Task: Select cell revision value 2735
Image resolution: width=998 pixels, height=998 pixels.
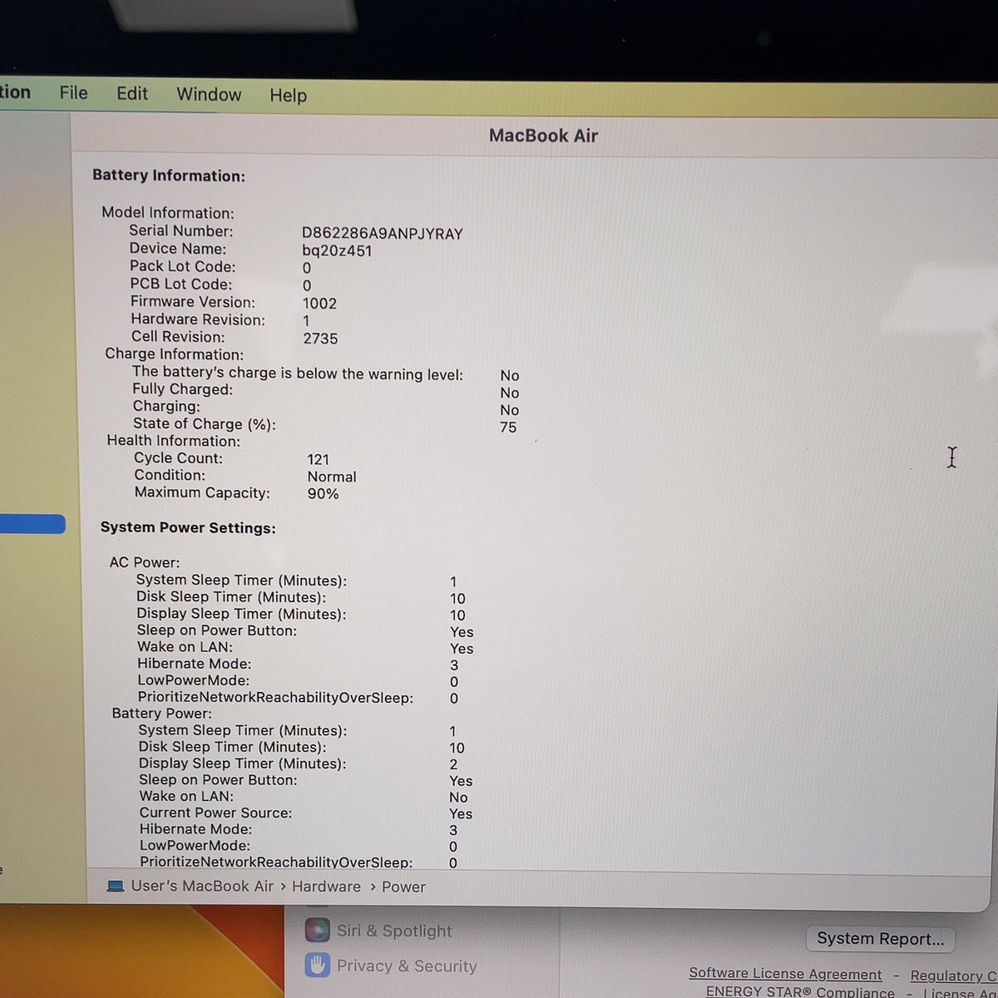Action: tap(320, 338)
